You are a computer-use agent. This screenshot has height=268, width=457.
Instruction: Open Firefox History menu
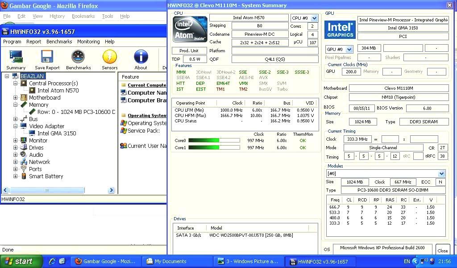57,17
